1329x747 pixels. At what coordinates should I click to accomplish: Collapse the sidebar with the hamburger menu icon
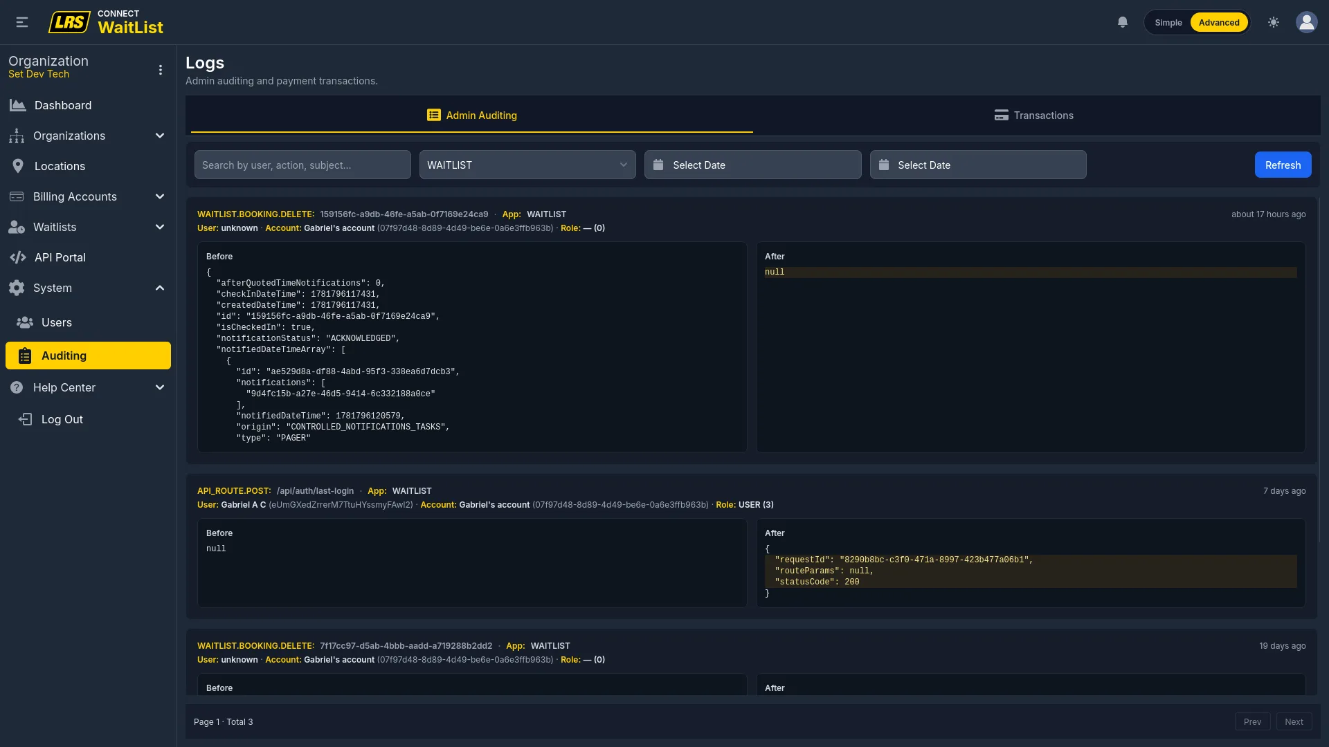[x=22, y=22]
